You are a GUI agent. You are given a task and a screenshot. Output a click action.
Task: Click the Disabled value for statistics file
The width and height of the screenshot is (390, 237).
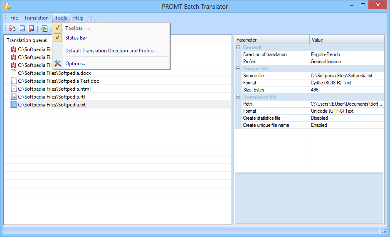319,118
